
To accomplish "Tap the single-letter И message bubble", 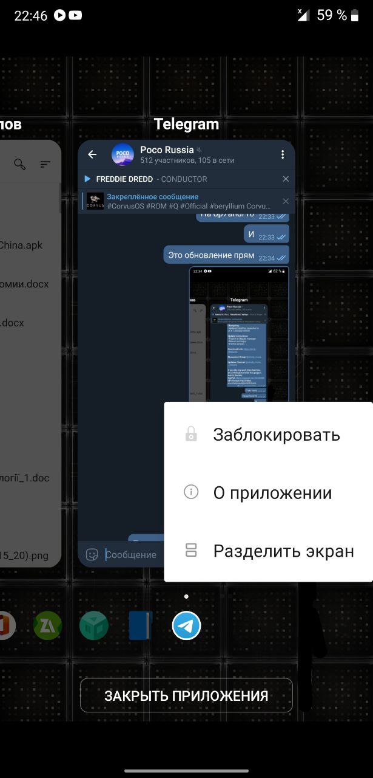I will click(267, 233).
